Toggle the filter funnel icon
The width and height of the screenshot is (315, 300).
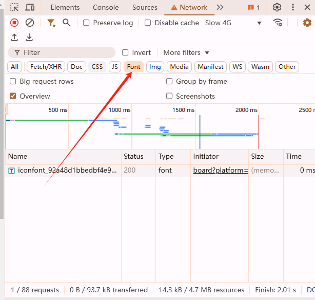[51, 23]
